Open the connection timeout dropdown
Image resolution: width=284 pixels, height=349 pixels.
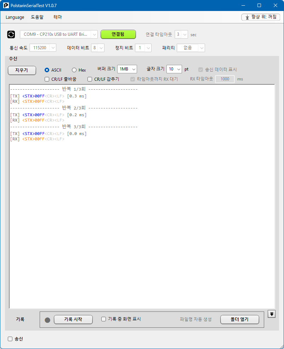point(181,34)
